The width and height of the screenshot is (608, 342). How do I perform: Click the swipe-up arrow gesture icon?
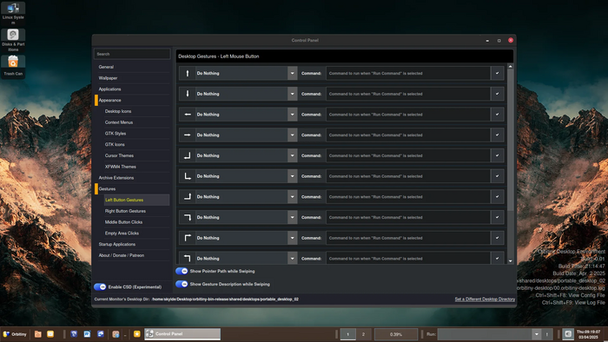[188, 73]
